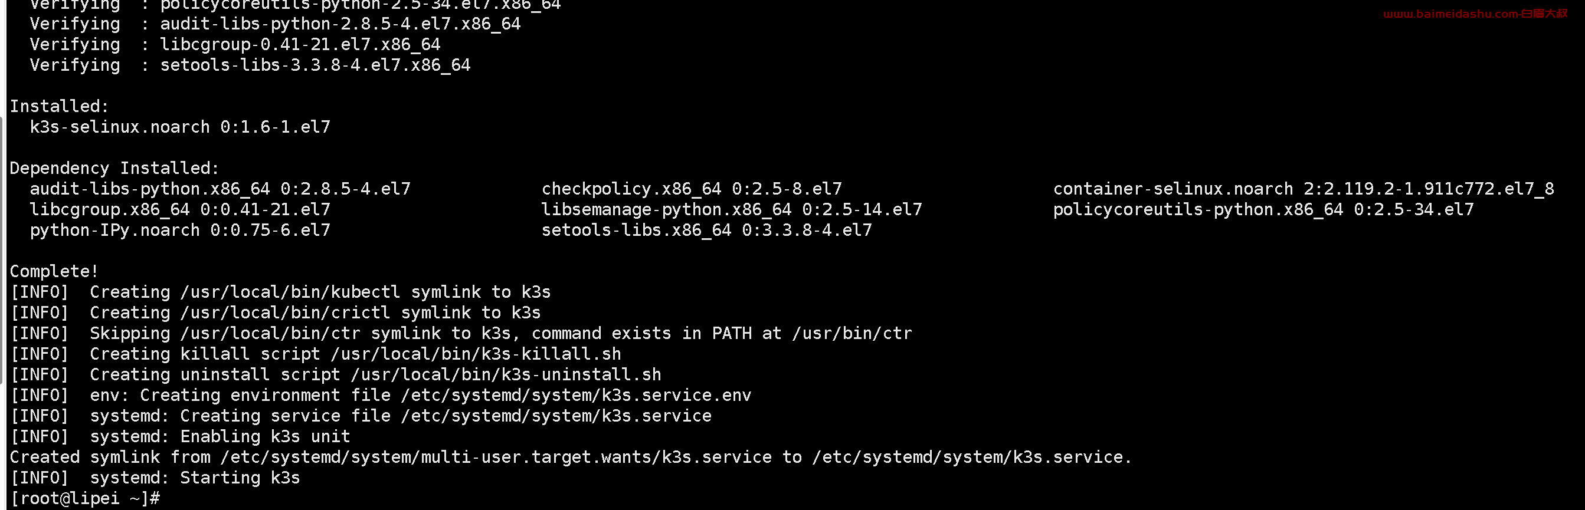Click the k3s.service.env file path

[x=576, y=395]
